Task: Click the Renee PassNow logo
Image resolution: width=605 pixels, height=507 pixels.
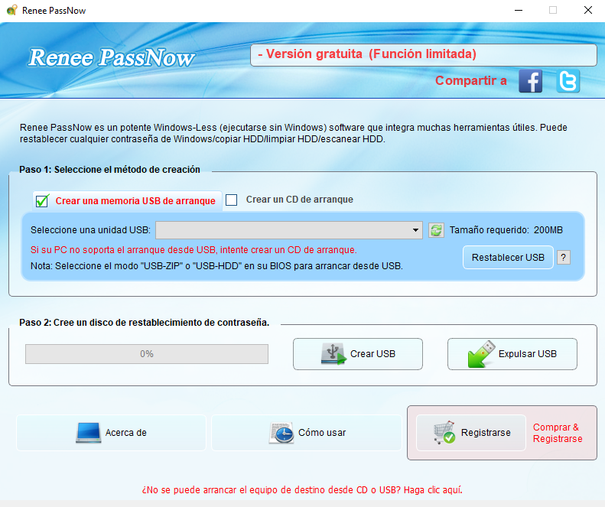Action: tap(112, 58)
